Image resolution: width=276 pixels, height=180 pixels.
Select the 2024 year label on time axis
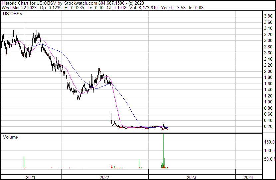click(247, 177)
